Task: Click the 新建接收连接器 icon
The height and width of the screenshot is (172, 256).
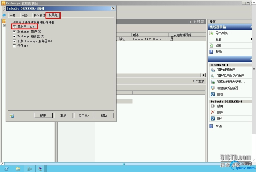Action: [x=212, y=88]
